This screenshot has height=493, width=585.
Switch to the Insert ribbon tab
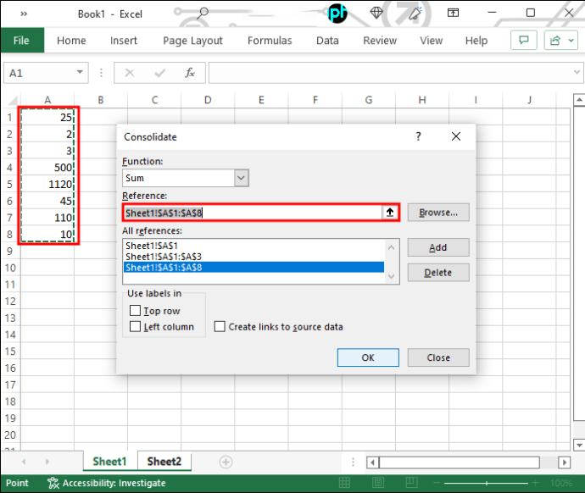[x=124, y=41]
